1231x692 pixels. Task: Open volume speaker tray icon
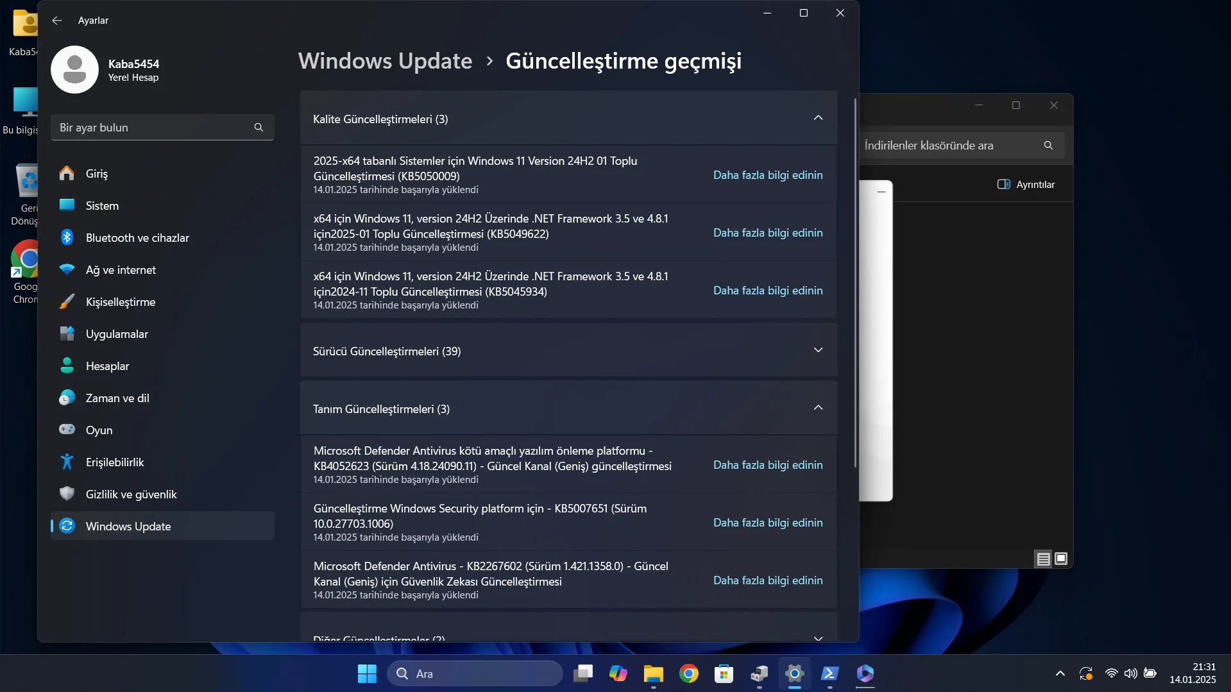pyautogui.click(x=1130, y=673)
